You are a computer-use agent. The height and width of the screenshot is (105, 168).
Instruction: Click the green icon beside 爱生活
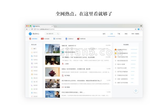[32, 78]
